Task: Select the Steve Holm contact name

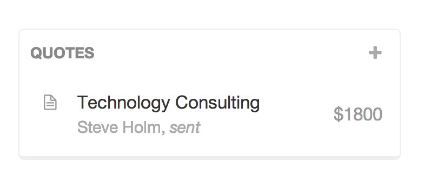Action: tap(120, 127)
